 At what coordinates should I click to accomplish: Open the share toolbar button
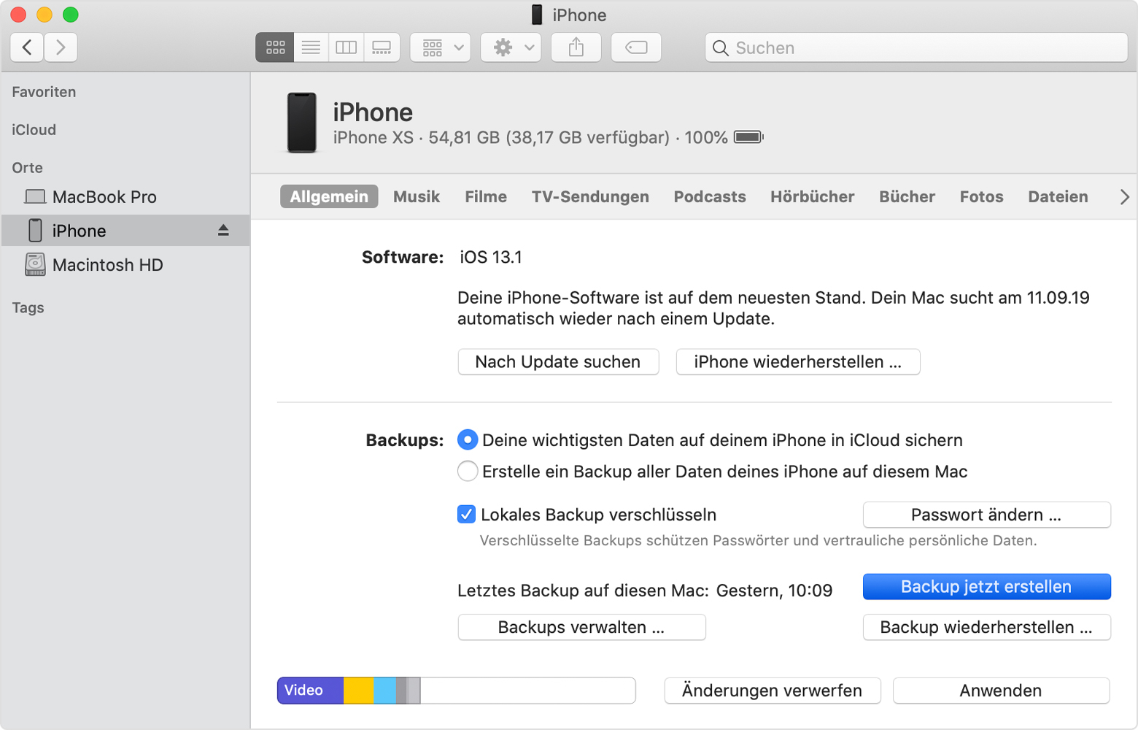click(x=576, y=47)
